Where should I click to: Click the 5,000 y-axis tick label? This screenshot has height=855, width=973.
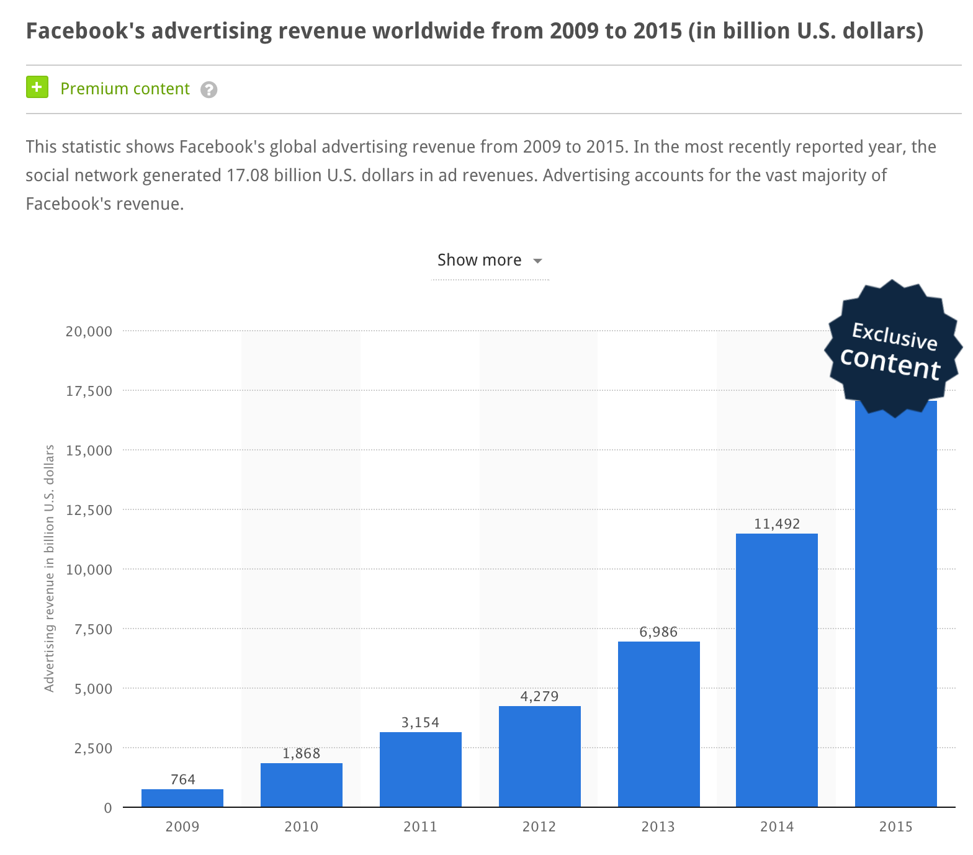(94, 689)
